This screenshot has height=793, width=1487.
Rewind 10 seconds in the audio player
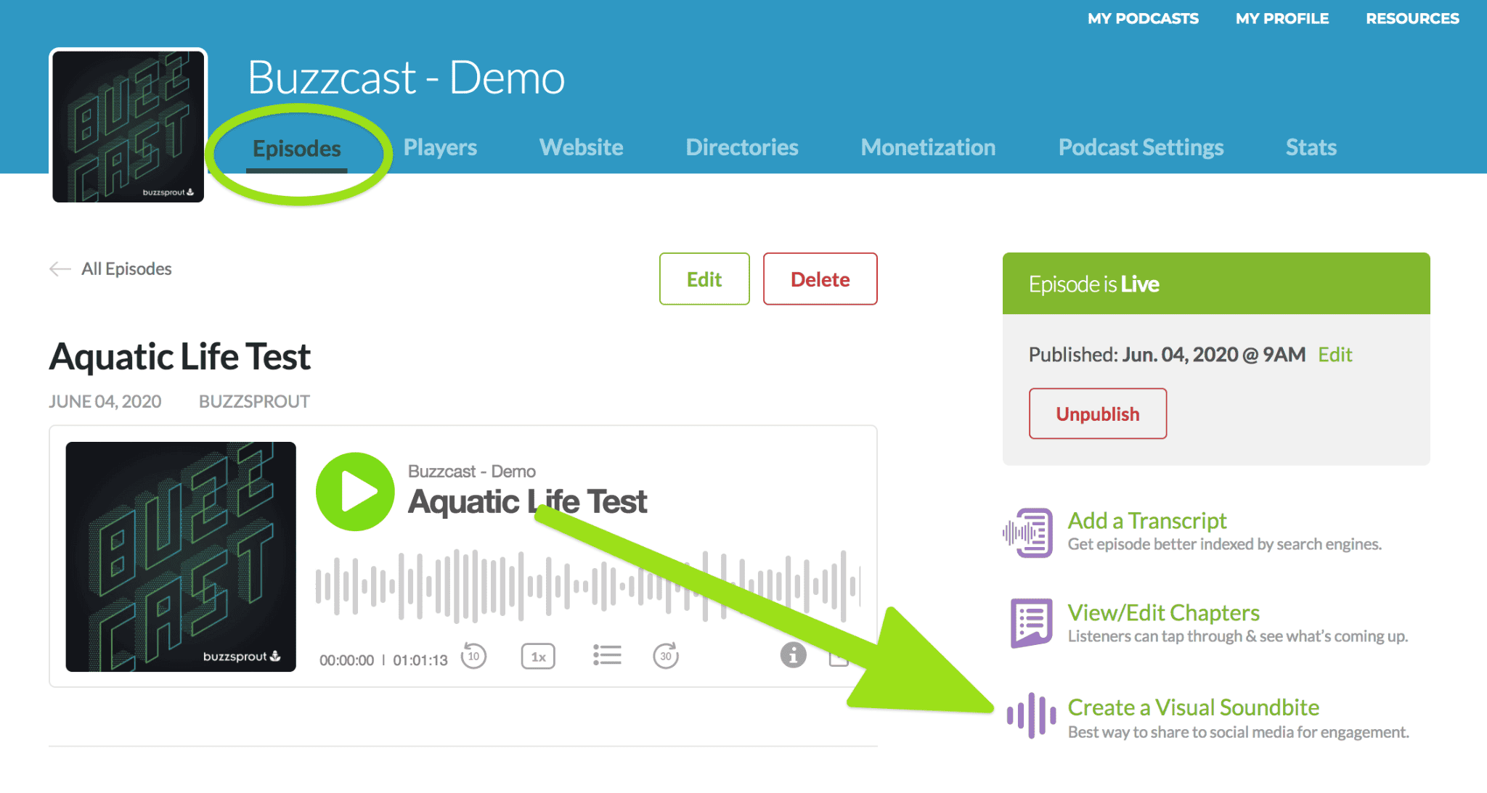[473, 655]
